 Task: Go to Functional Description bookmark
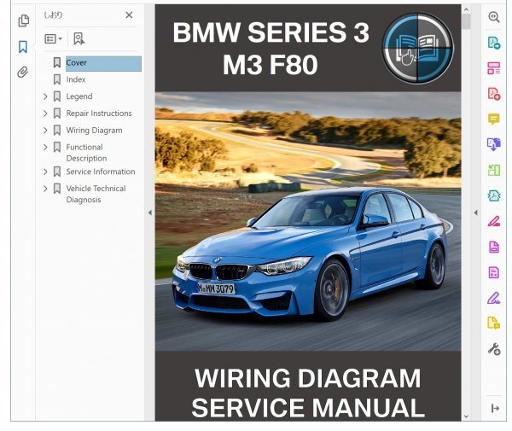86,153
